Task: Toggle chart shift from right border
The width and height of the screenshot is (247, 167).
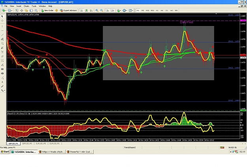Action: tap(113, 10)
